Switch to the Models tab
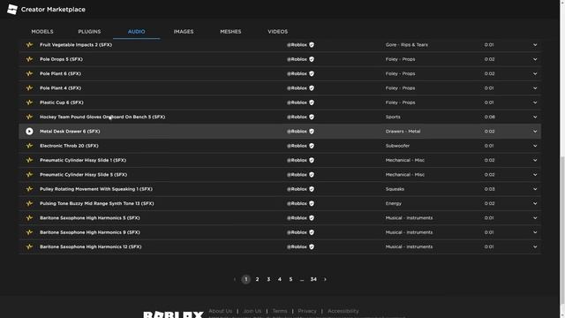 click(x=42, y=32)
